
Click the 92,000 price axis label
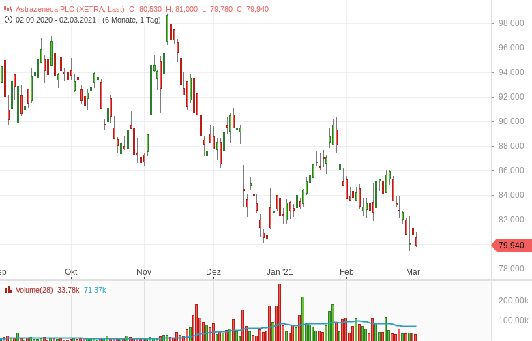pos(512,97)
